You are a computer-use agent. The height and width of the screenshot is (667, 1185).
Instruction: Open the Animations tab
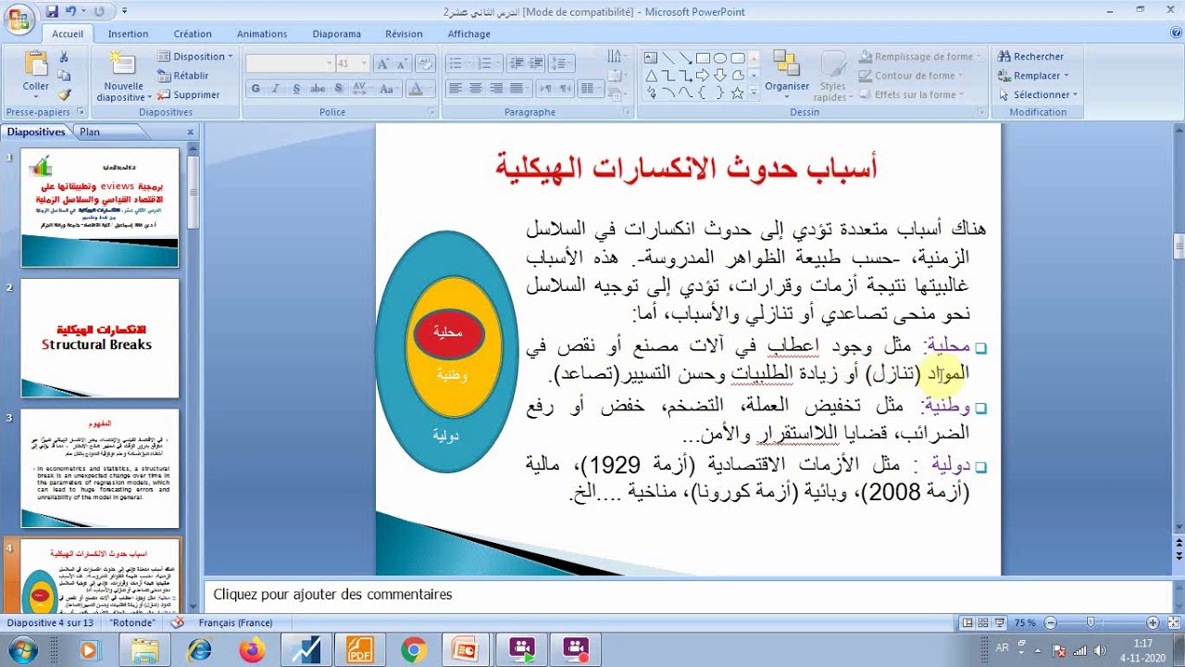(x=262, y=34)
